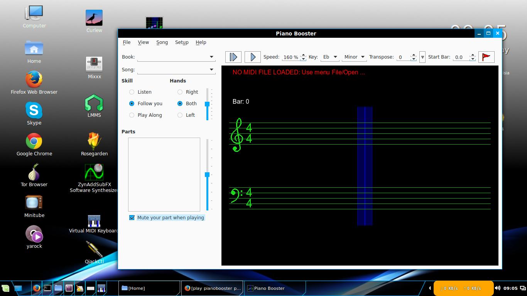Image resolution: width=527 pixels, height=296 pixels.
Task: Select the Rosegarden desktop icon
Action: click(94, 143)
